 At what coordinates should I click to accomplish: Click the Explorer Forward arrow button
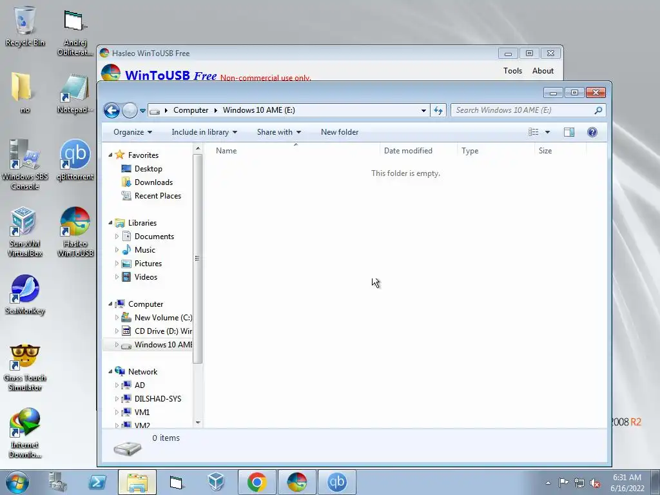130,111
